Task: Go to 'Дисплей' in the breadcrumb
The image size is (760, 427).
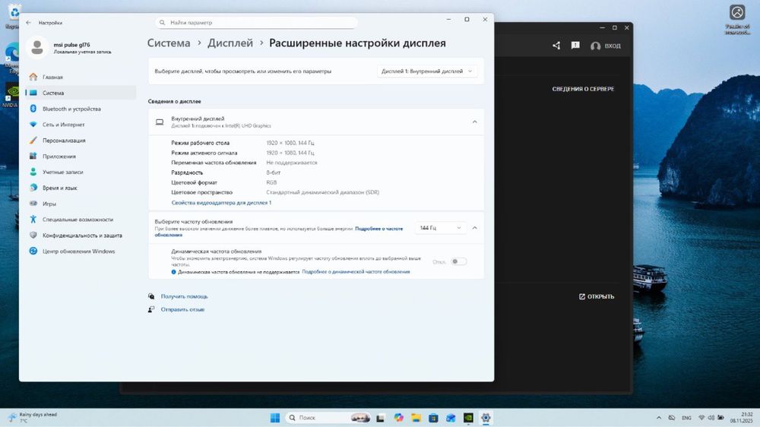Action: click(x=230, y=43)
